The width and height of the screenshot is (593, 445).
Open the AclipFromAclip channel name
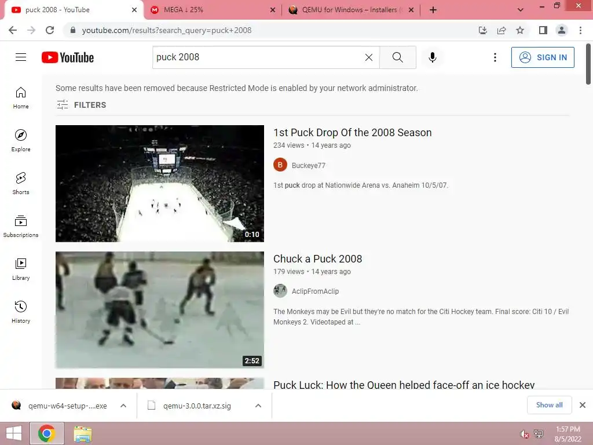pos(315,291)
